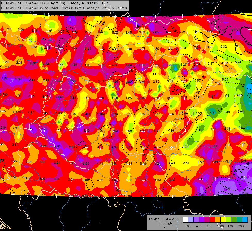Click the wind shear value '3.94'
252x231 pixels.
click(x=71, y=180)
